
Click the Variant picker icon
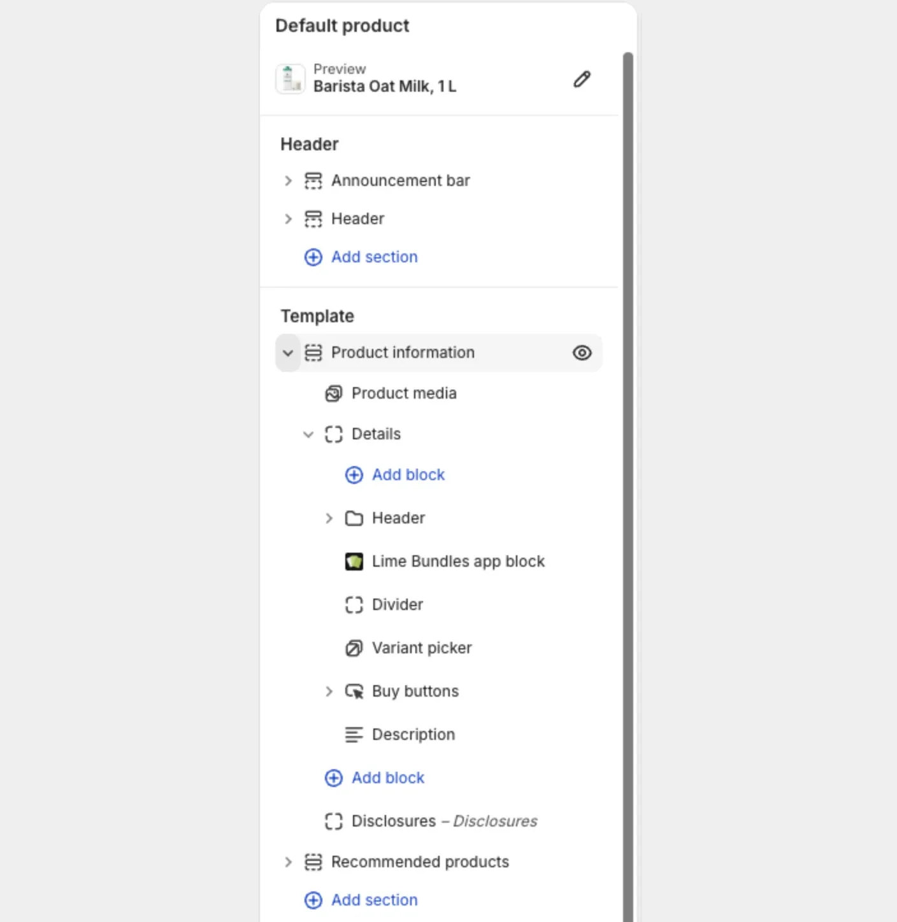(354, 648)
